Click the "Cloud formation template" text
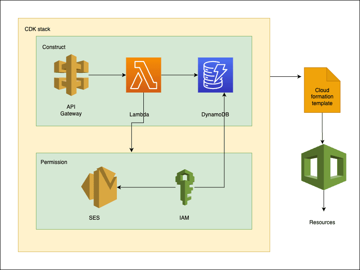Viewport: 360px width, 270px height. pos(322,97)
